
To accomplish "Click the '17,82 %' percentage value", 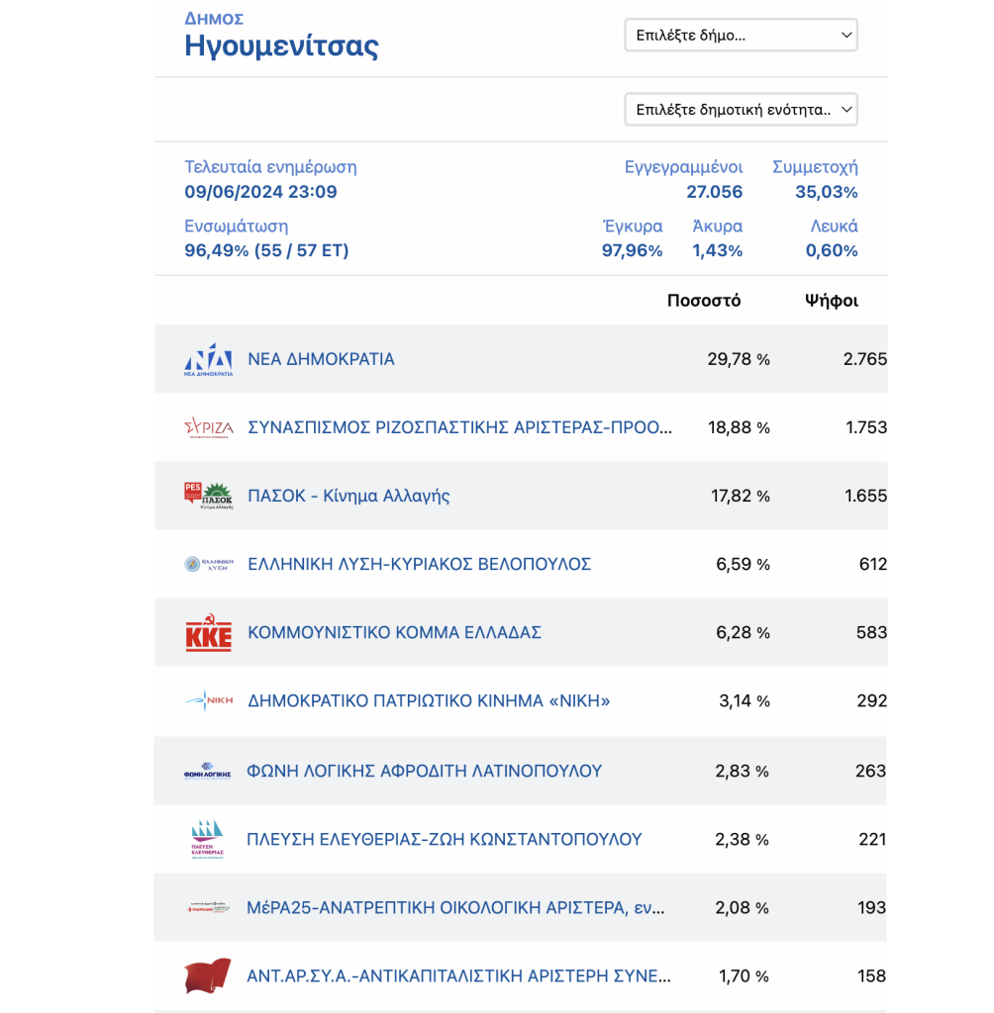I will tap(740, 497).
